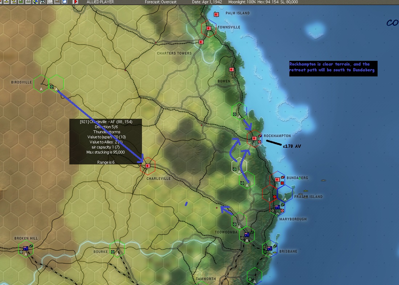Click the OP operations toolbar icon

pos(50,1)
